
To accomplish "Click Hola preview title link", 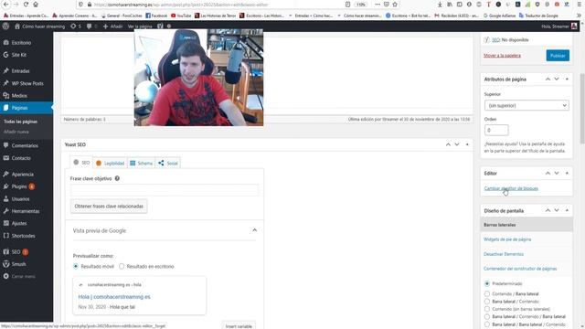I will tap(114, 297).
